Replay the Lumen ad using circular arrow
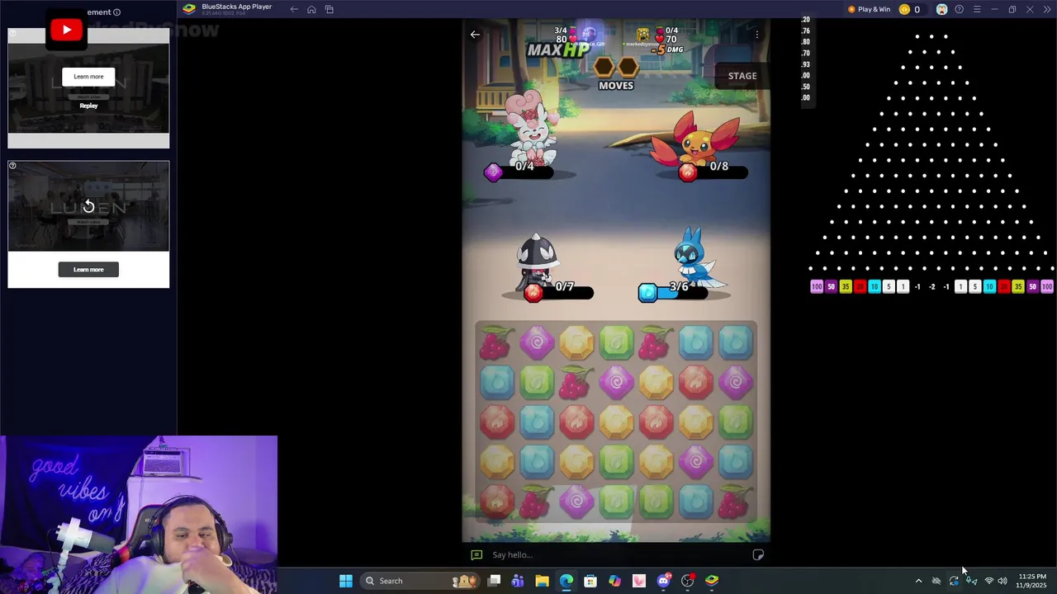This screenshot has height=594, width=1057. tap(88, 206)
